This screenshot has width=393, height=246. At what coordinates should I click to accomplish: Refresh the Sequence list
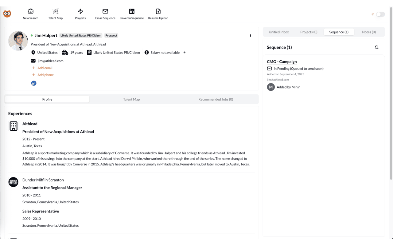click(377, 47)
